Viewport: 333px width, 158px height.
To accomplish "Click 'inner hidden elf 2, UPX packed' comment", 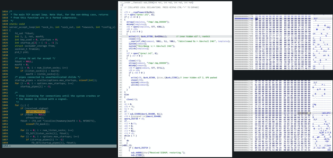I will 198,78.
